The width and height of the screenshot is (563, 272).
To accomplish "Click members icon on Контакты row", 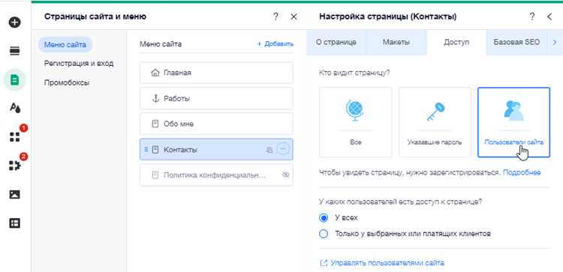I will [x=269, y=150].
